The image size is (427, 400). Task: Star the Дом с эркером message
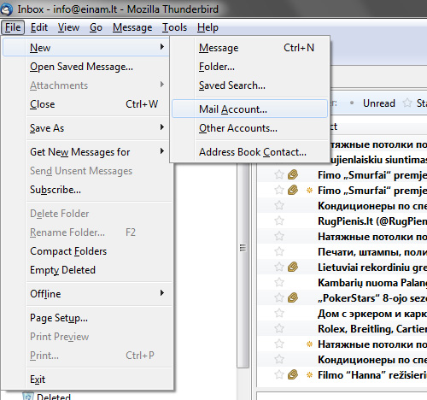coord(279,313)
